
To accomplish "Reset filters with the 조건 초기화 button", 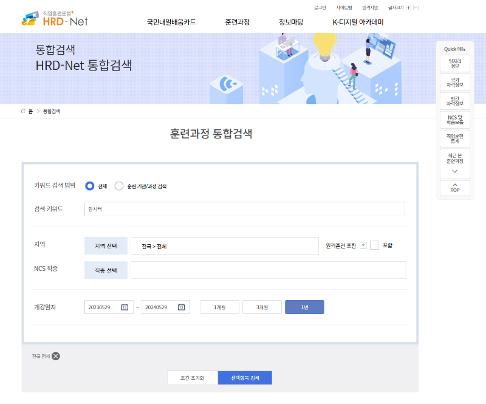I will coord(191,377).
